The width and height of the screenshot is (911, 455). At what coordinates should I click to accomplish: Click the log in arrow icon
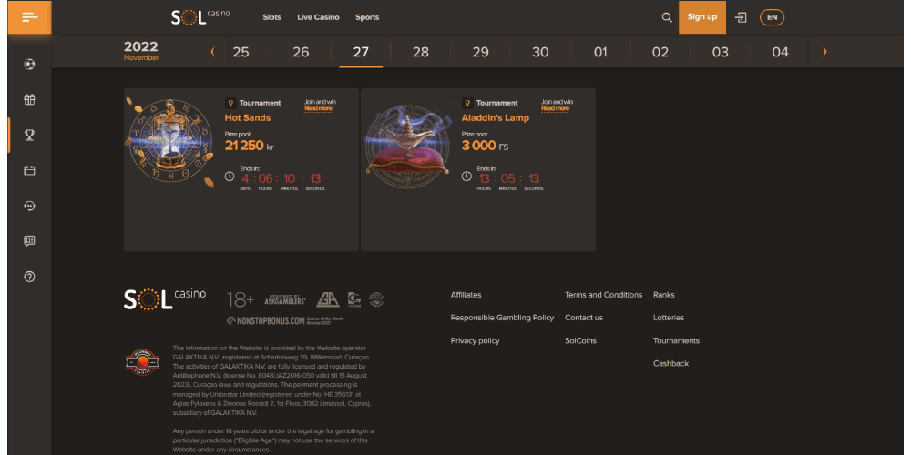click(x=742, y=17)
